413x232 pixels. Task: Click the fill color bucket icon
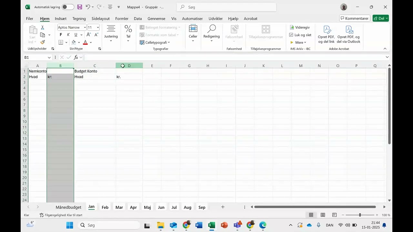click(x=74, y=42)
